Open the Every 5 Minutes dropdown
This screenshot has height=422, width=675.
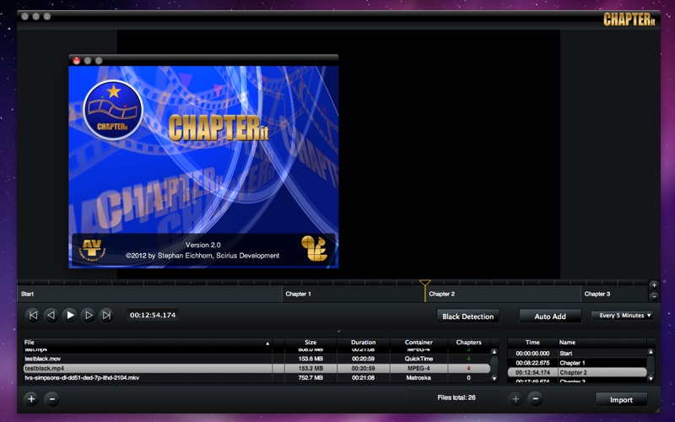(623, 316)
